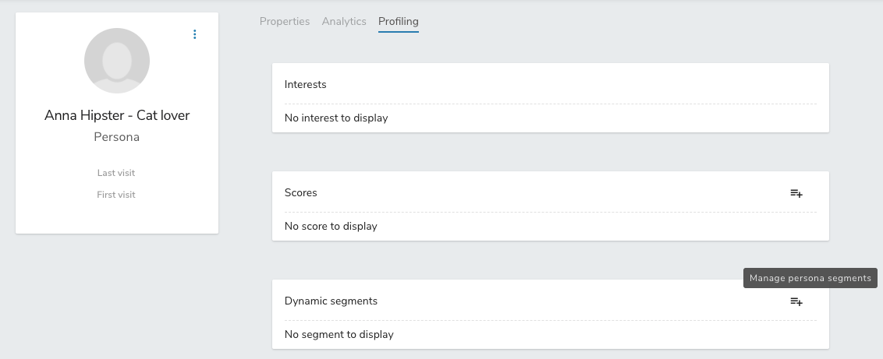Click the Persona type label
Viewport: 883px width, 359px height.
(x=117, y=137)
